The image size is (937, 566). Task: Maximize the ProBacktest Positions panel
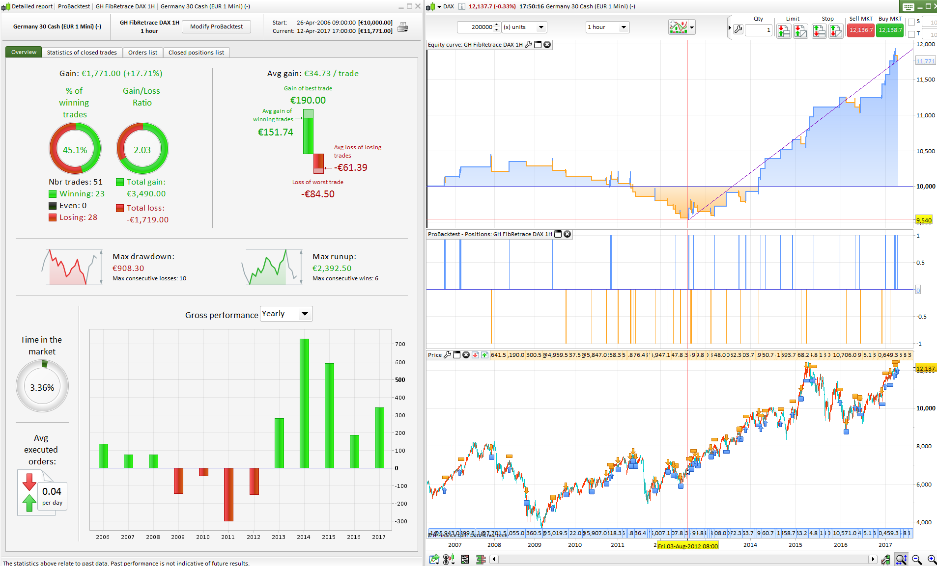[558, 234]
